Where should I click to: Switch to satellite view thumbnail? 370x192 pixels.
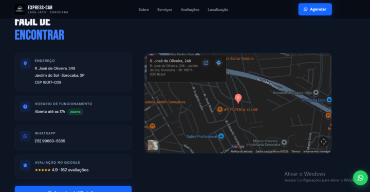(153, 145)
